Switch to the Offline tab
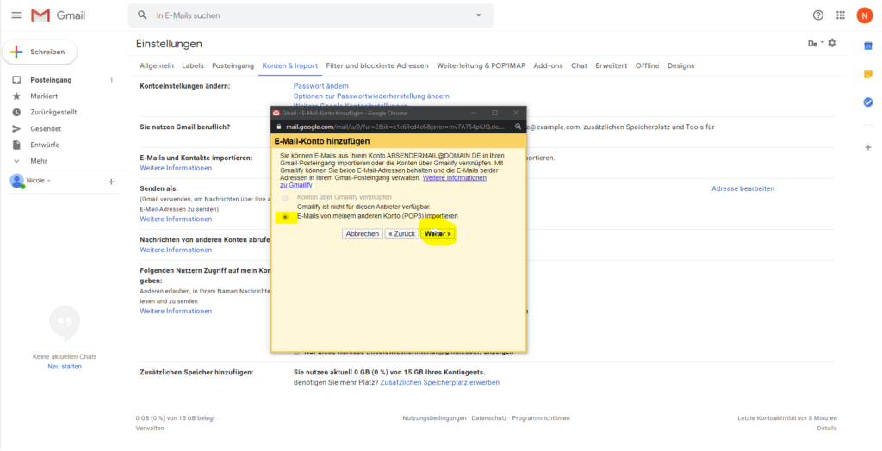This screenshot has width=882, height=451. pyautogui.click(x=648, y=65)
